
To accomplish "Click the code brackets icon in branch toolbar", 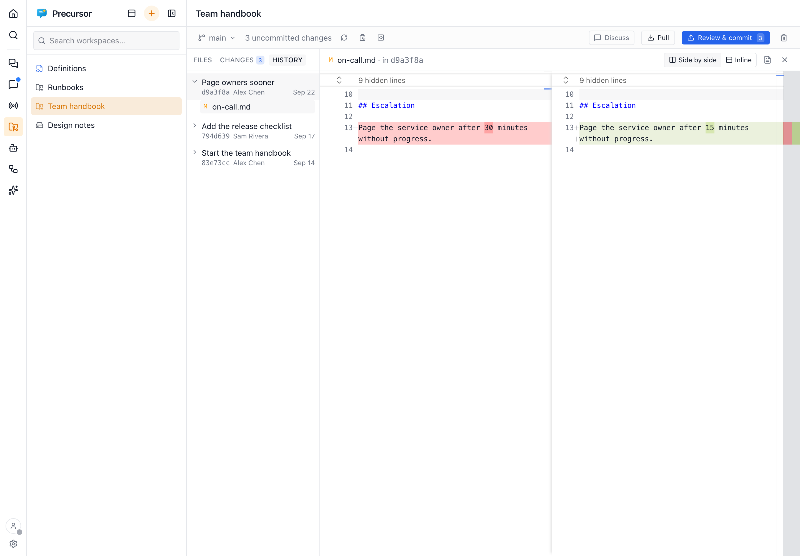I will 381,38.
